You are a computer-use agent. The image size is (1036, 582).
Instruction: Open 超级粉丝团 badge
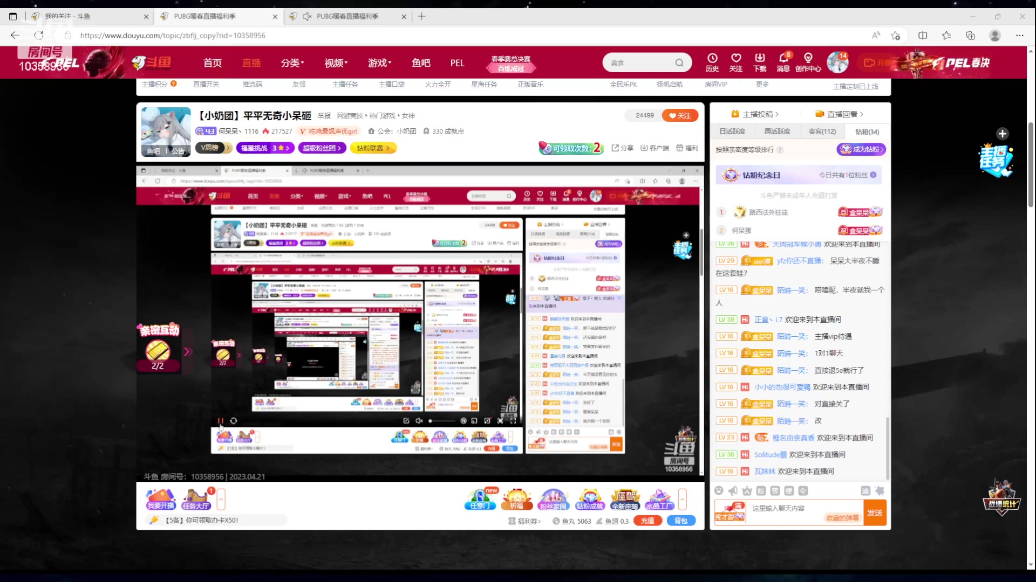(322, 148)
